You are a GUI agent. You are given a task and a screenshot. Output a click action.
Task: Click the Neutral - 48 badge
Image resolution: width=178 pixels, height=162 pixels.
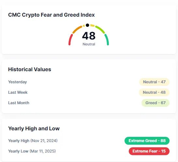(154, 92)
